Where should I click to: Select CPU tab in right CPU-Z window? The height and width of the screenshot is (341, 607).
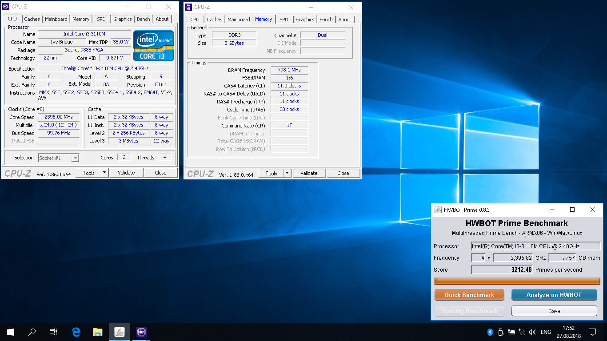click(195, 20)
